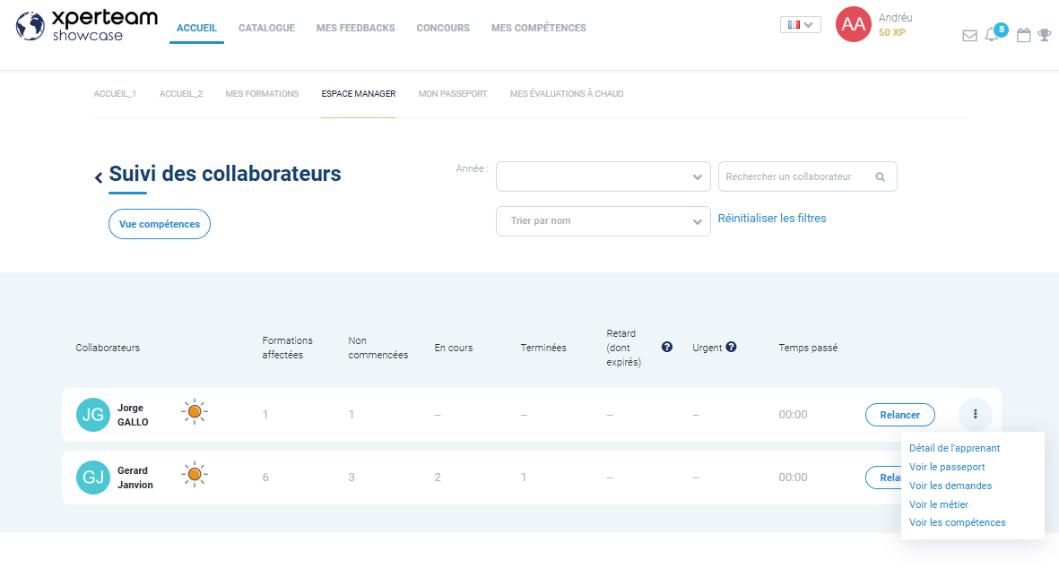The width and height of the screenshot is (1059, 568).
Task: Click Réinitialiser les filtres link
Action: coord(772,219)
